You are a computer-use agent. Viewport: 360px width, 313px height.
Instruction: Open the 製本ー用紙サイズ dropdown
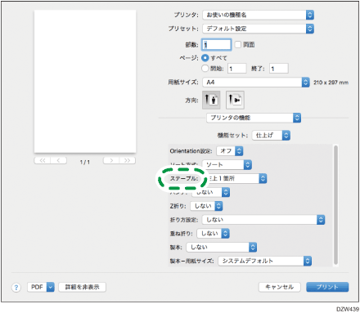point(265,261)
